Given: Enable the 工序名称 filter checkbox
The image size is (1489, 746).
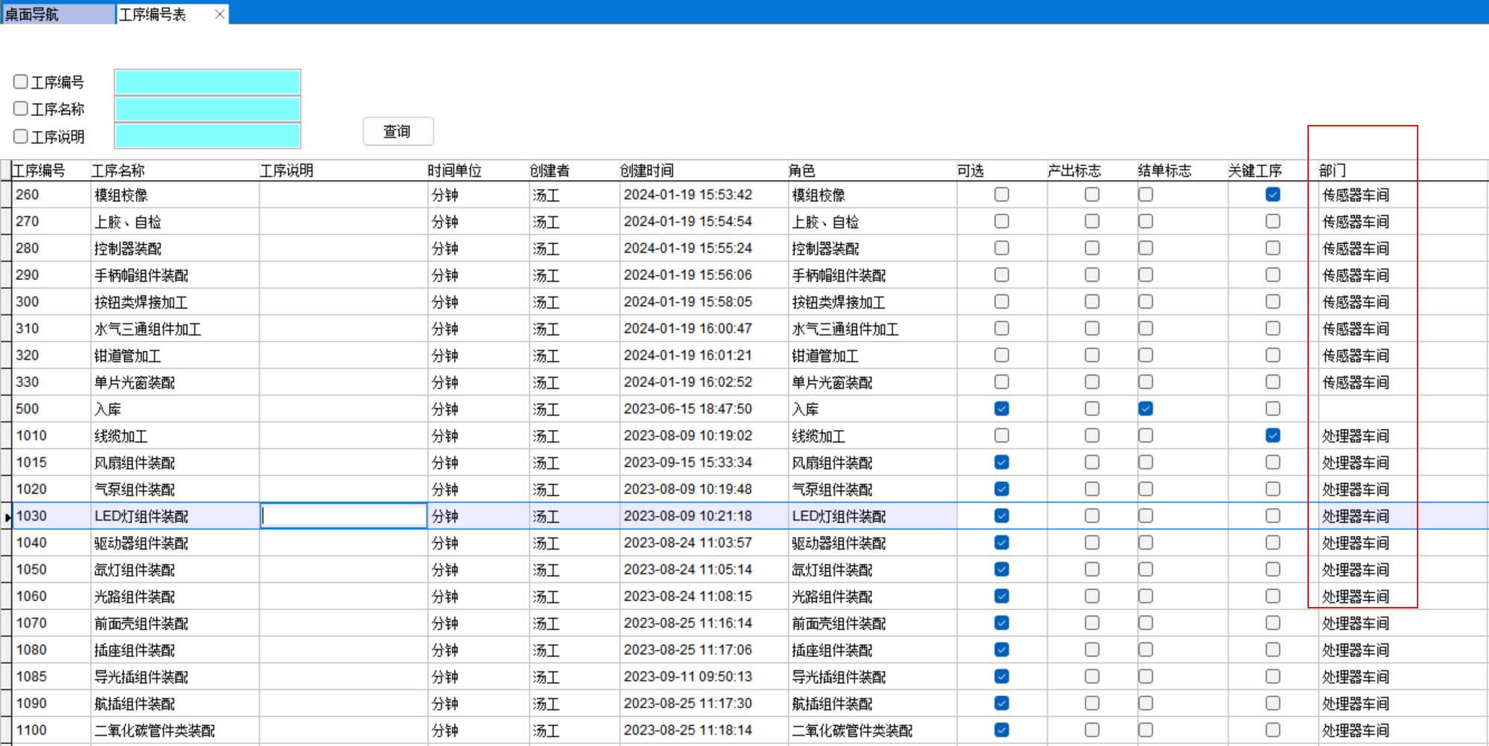Looking at the screenshot, I should (21, 109).
